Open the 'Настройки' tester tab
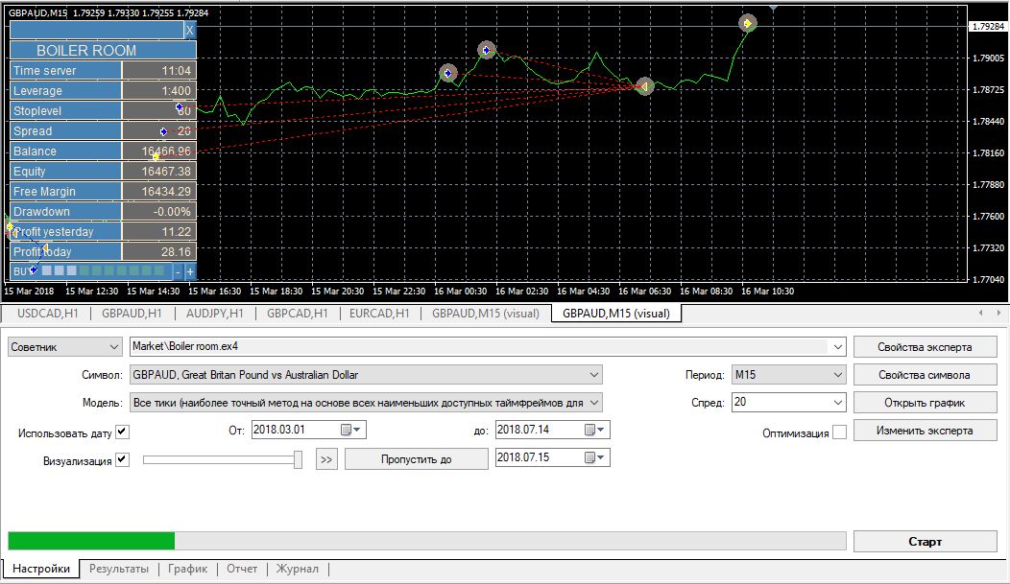This screenshot has width=1010, height=584. click(41, 569)
